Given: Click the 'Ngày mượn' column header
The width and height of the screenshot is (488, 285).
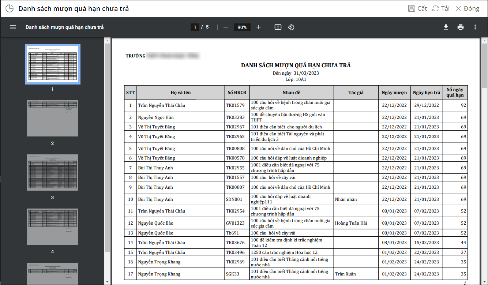Looking at the screenshot, I should 394,93.
